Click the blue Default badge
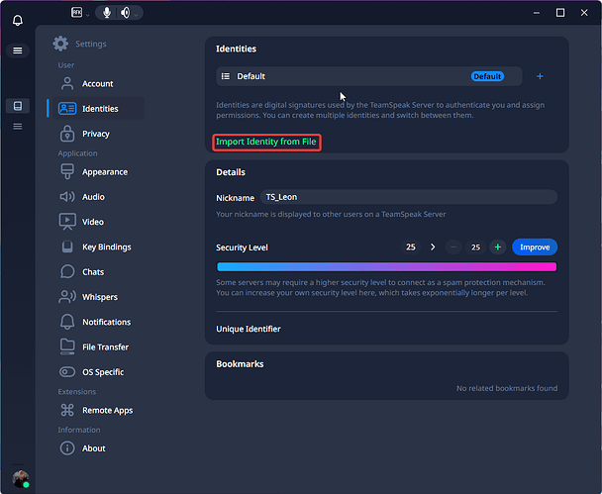This screenshot has width=602, height=494. coord(487,76)
